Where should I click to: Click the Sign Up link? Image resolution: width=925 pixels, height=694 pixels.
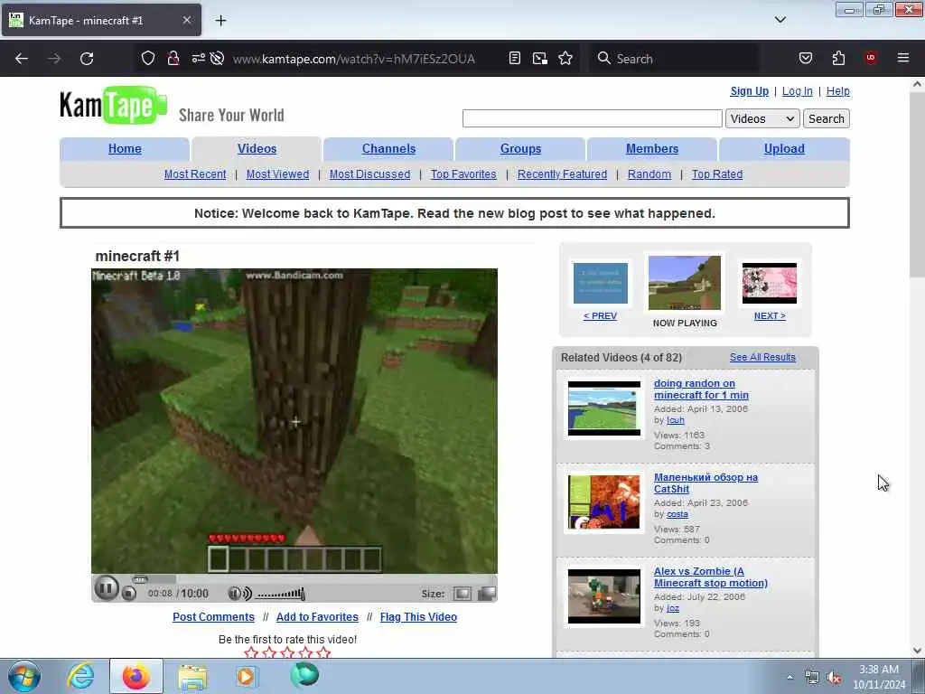749,91
